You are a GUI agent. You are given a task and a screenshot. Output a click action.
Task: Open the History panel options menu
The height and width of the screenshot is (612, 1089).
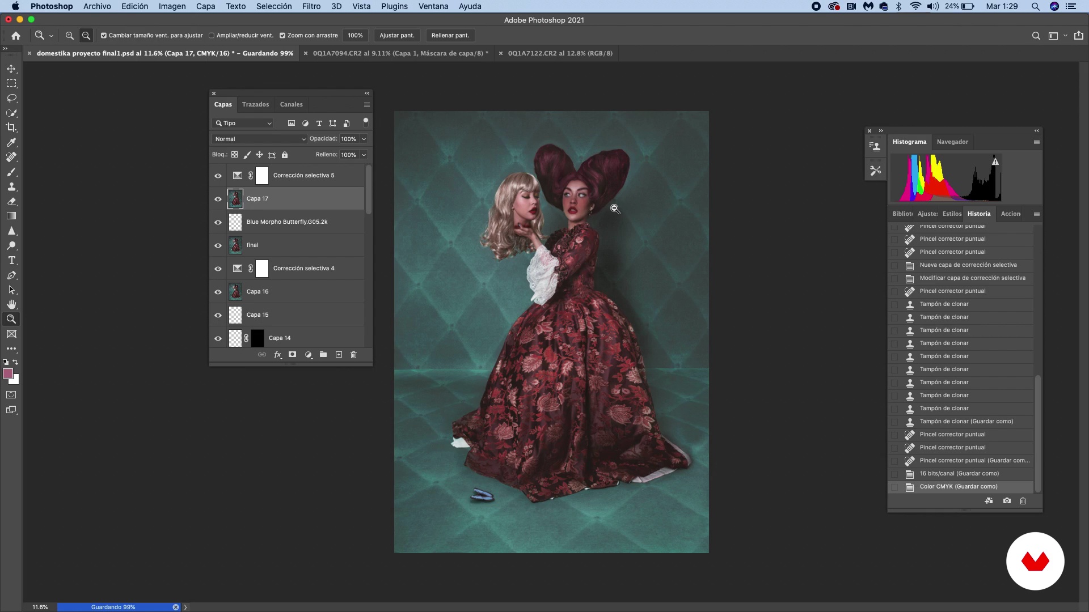(x=1037, y=214)
